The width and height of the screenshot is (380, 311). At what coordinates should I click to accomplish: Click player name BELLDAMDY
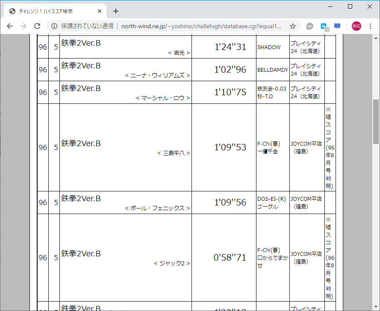click(273, 70)
